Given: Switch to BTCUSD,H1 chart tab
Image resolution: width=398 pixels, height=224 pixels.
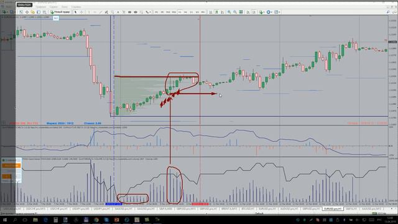Looking at the screenshot, I should (248, 208).
